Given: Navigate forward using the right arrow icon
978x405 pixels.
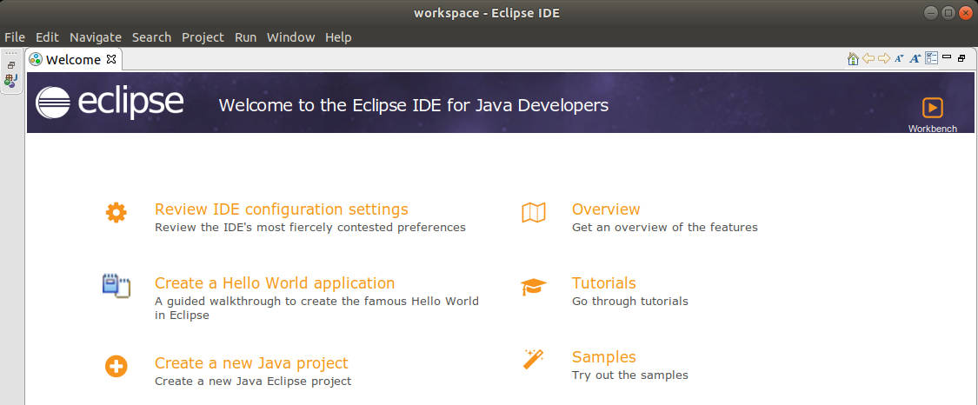Looking at the screenshot, I should coord(884,58).
